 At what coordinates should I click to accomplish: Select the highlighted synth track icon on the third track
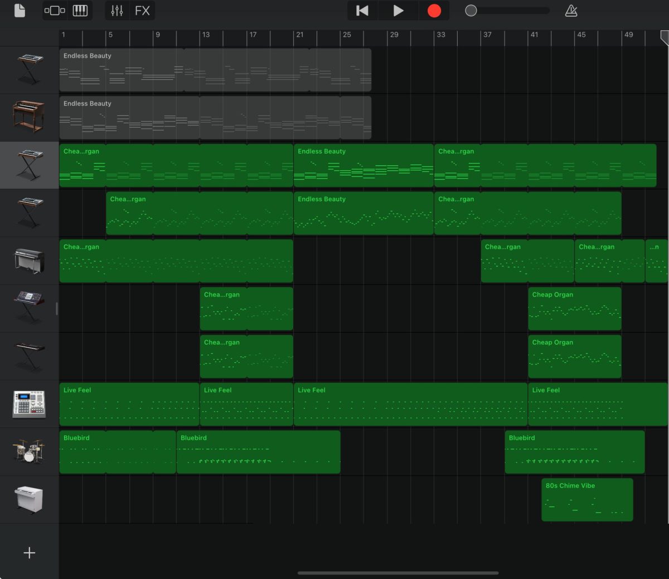click(29, 165)
